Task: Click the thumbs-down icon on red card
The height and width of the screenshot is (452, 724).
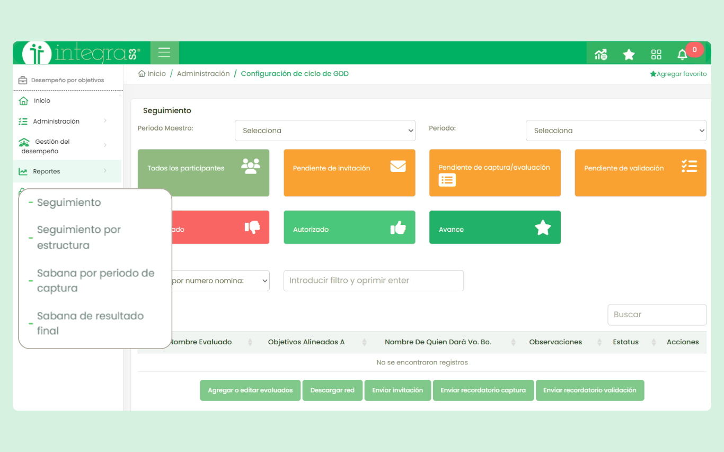Action: pyautogui.click(x=252, y=228)
